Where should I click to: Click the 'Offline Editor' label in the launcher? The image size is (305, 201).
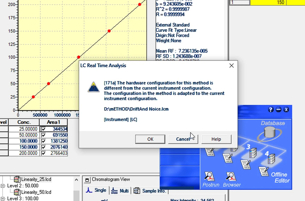pos(280,177)
